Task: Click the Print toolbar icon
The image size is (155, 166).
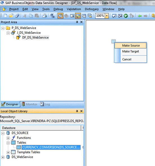Action: 45,16
